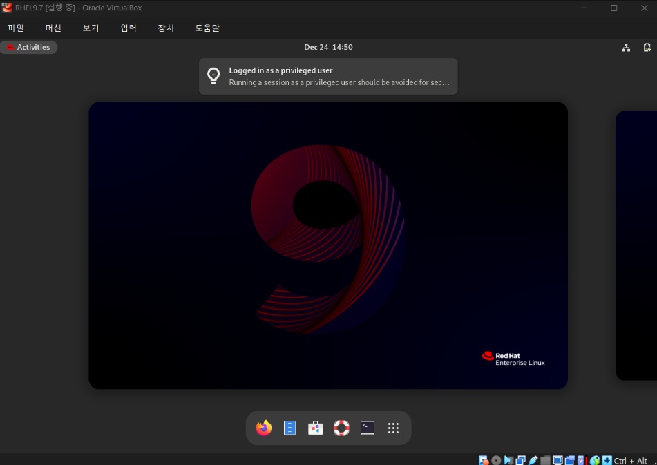This screenshot has height=465, width=657.
Task: Click the VirtualBox hard disk activity indicator
Action: 484,460
